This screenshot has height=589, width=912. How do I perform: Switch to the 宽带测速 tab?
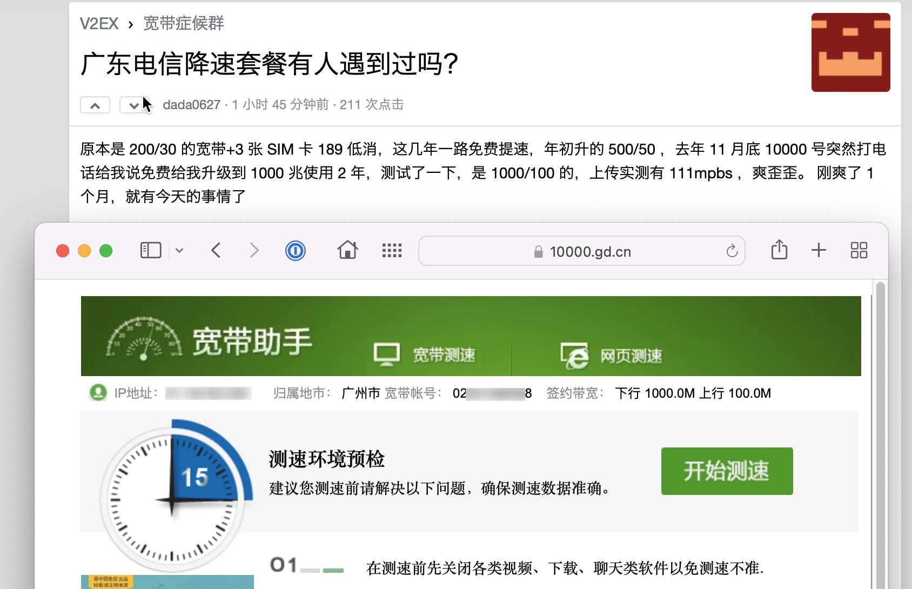(x=426, y=355)
